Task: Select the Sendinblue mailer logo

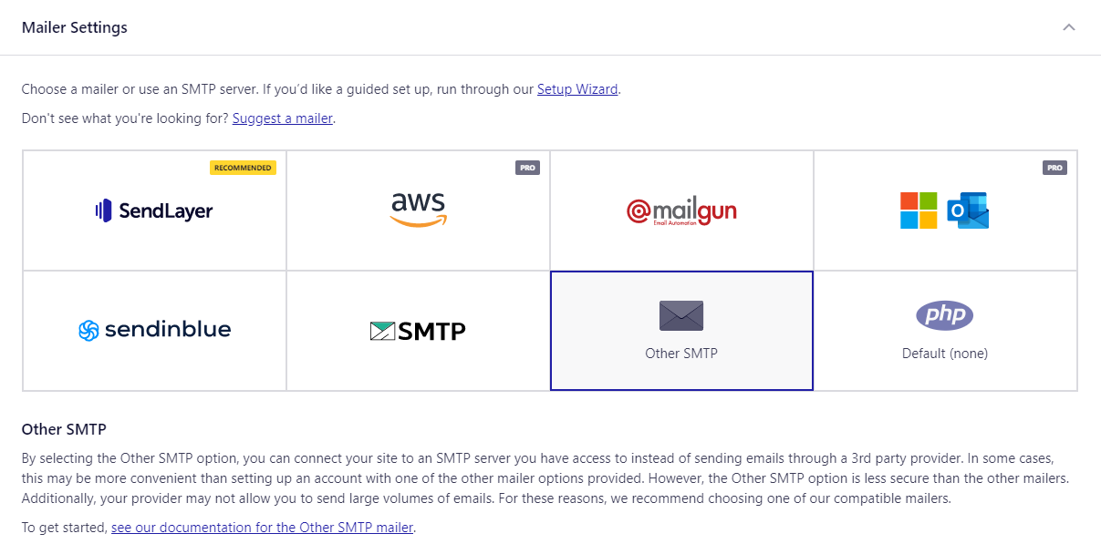Action: pyautogui.click(x=154, y=330)
